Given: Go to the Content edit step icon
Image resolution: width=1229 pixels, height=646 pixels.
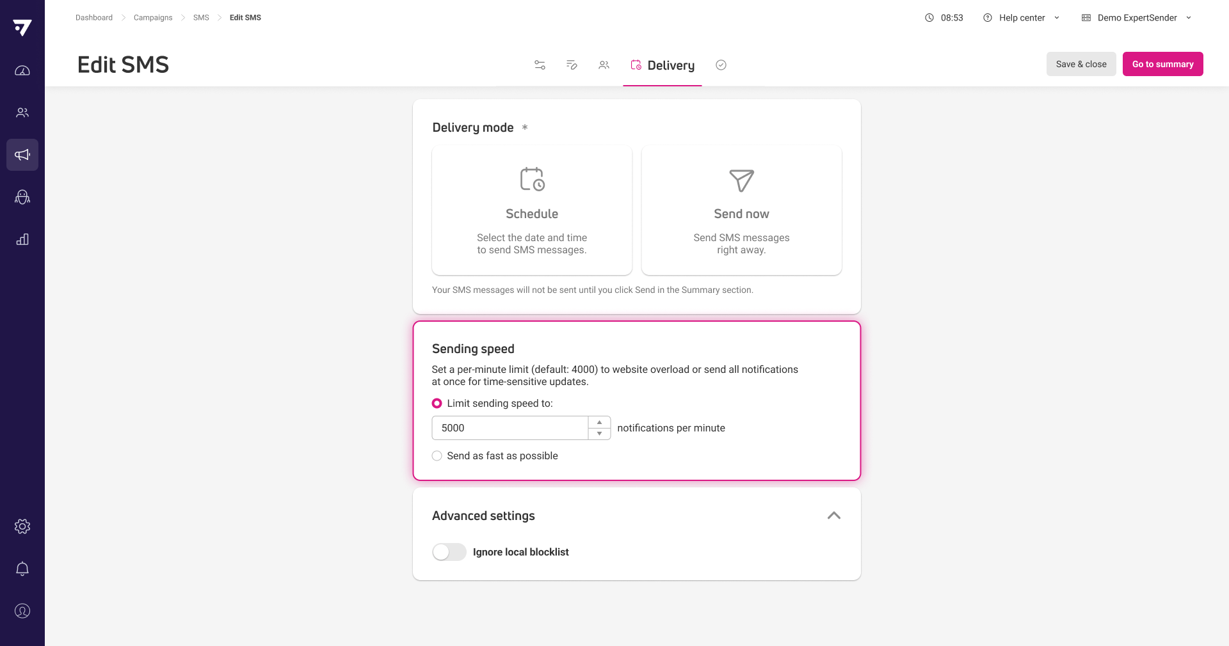Looking at the screenshot, I should click(572, 65).
